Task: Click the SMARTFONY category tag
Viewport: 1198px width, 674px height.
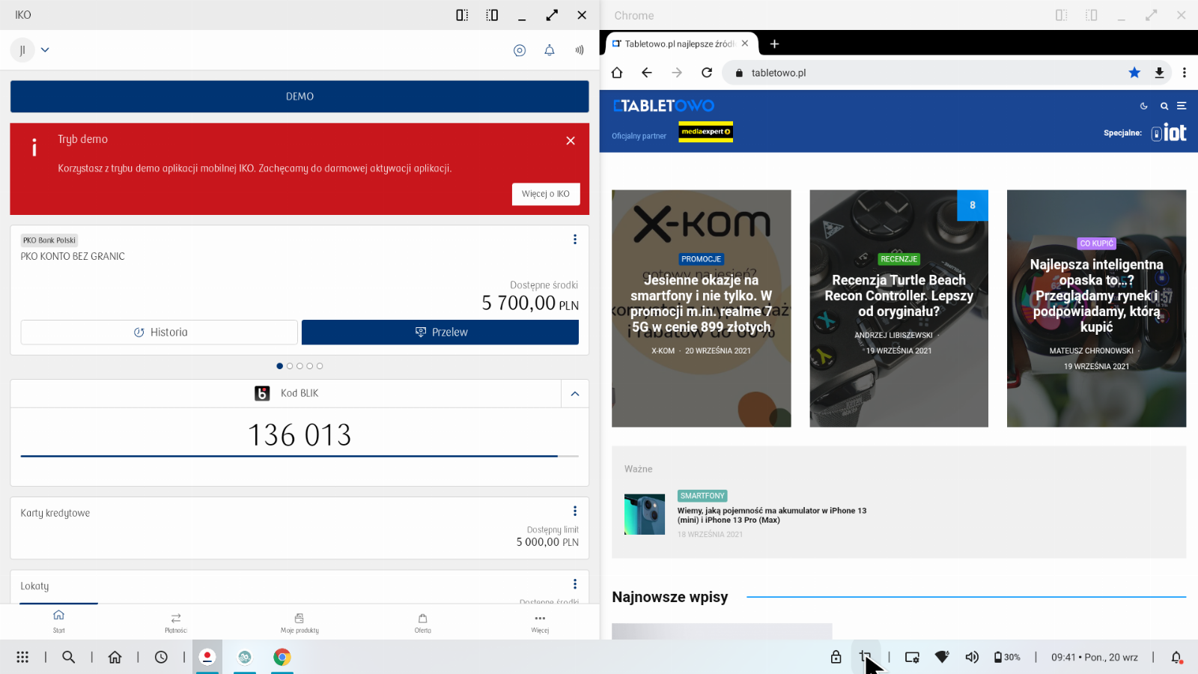Action: [702, 496]
